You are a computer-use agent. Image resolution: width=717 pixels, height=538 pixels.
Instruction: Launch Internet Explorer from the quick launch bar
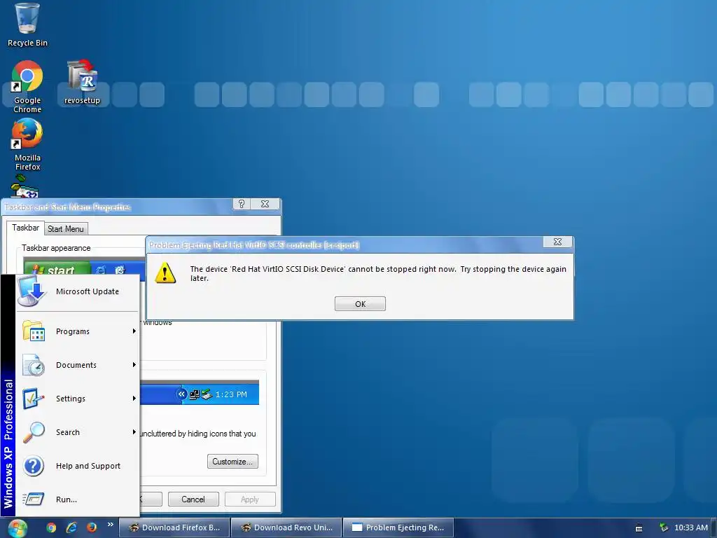point(71,527)
